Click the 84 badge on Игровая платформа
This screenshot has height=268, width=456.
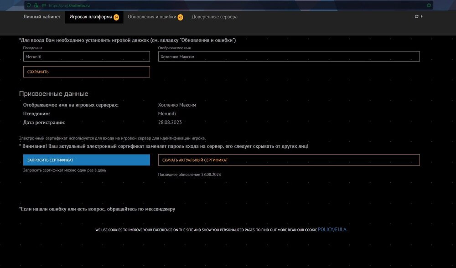click(x=116, y=17)
